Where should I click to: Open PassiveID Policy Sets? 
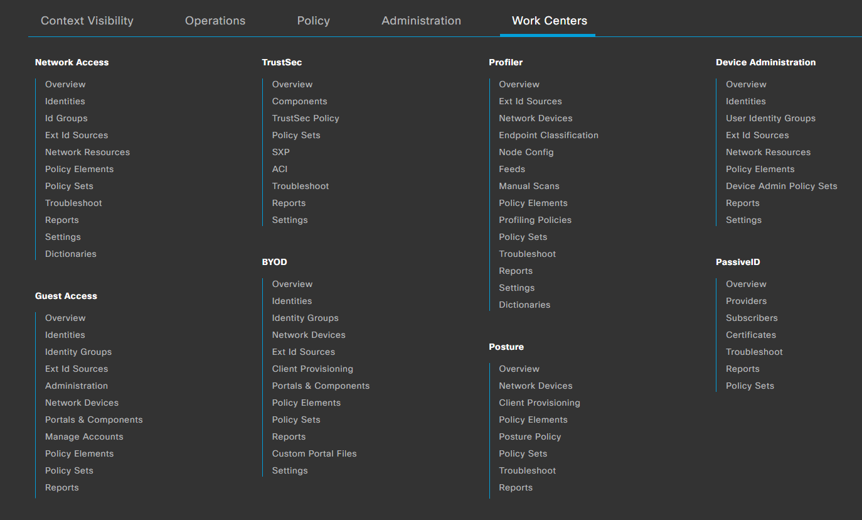[750, 386]
